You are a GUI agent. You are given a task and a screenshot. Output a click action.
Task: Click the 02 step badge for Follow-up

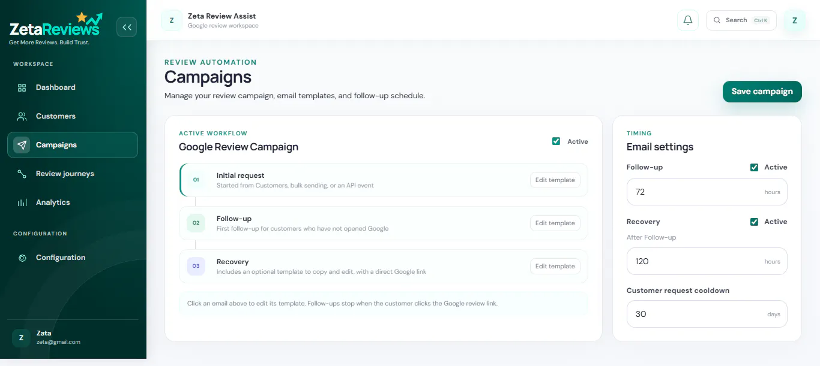[196, 223]
